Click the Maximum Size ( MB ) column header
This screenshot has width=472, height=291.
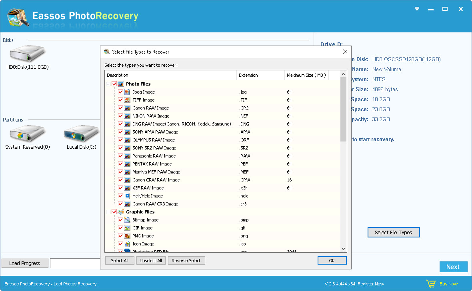pos(306,75)
